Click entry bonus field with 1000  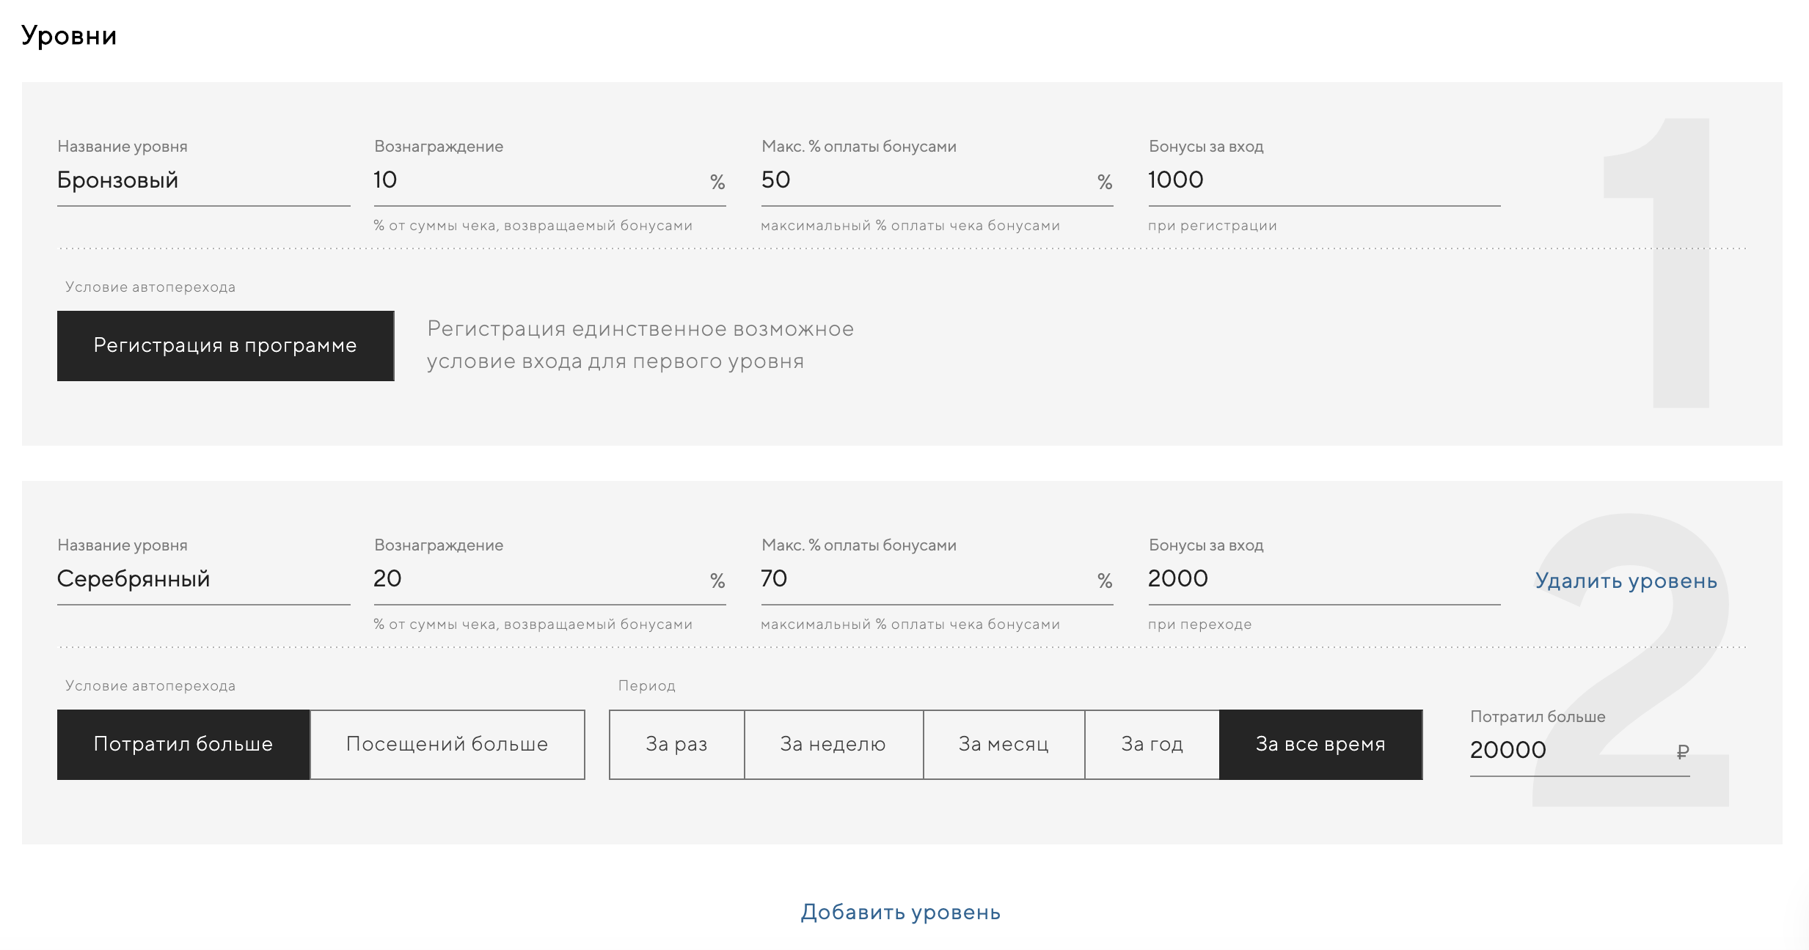click(1323, 180)
